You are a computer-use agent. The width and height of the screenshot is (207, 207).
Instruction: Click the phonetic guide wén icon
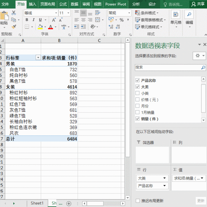pos(64,27)
